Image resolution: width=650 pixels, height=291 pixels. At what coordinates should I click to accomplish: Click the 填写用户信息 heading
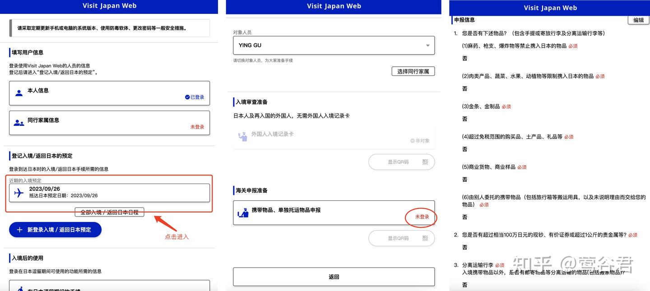point(28,52)
